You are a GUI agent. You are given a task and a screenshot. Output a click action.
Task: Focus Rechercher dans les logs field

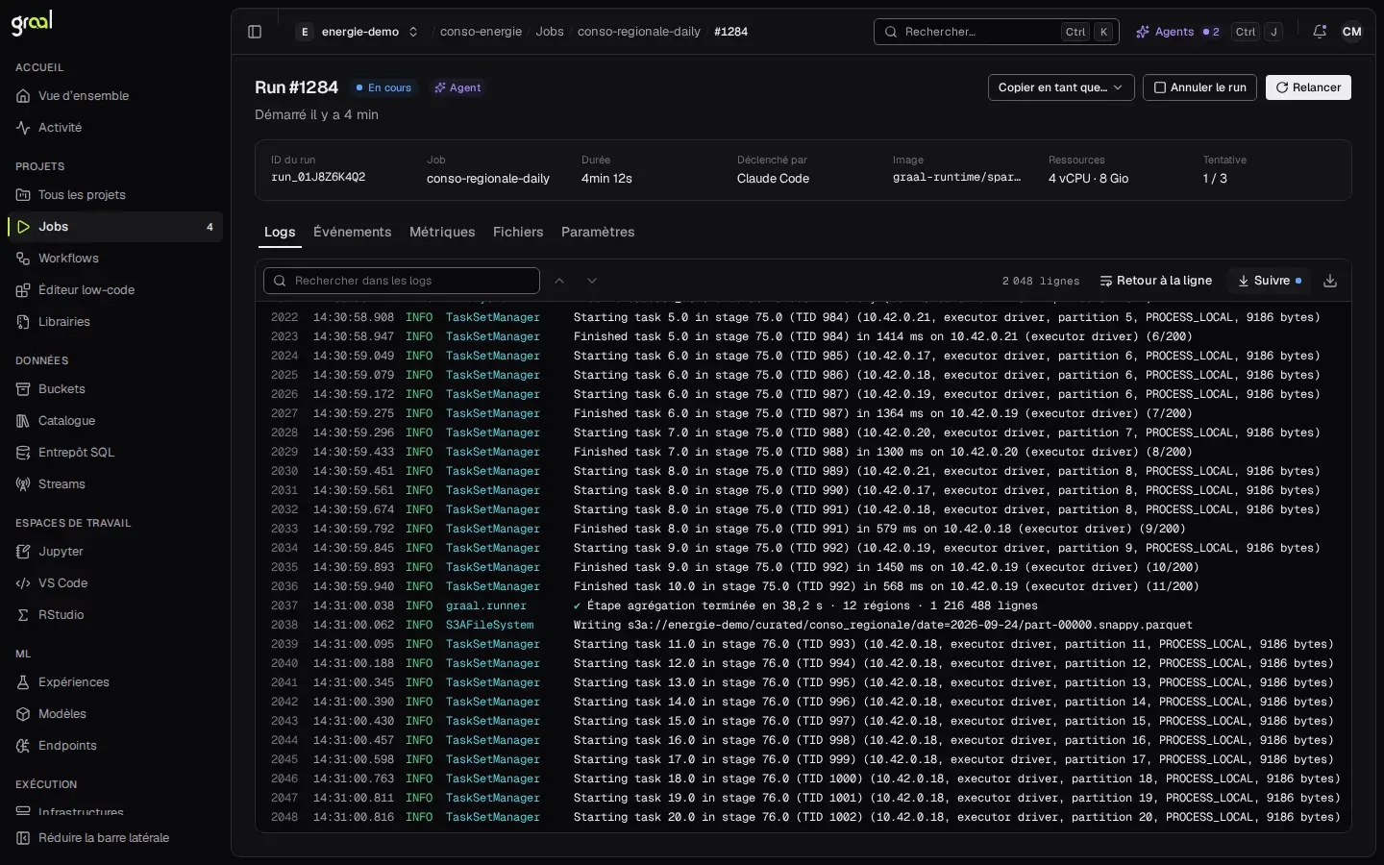coord(402,281)
